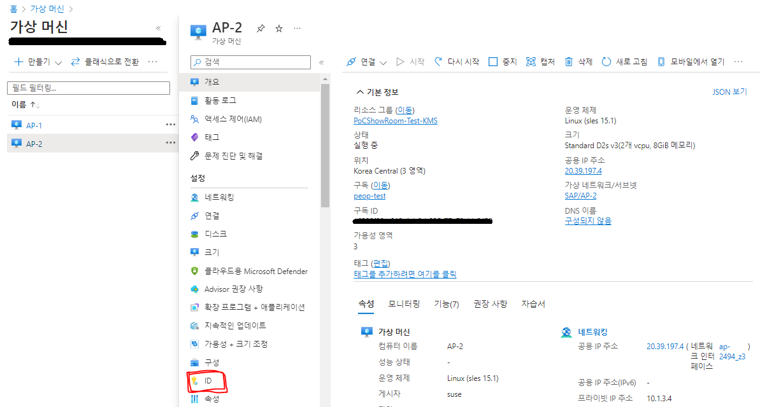The width and height of the screenshot is (760, 407).
Task: Open the 개요 menu item
Action: click(250, 82)
